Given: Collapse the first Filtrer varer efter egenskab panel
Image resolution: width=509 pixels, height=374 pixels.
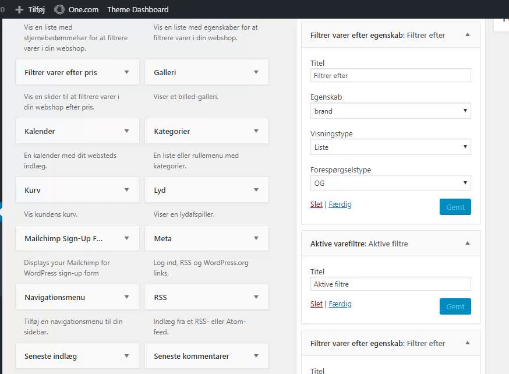Looking at the screenshot, I should [x=467, y=35].
